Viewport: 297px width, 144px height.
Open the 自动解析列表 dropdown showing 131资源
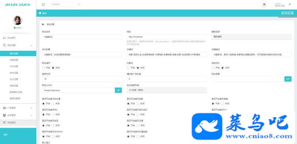click(x=167, y=90)
